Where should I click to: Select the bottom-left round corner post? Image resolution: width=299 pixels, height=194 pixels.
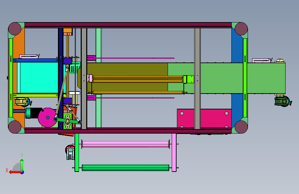point(15,127)
